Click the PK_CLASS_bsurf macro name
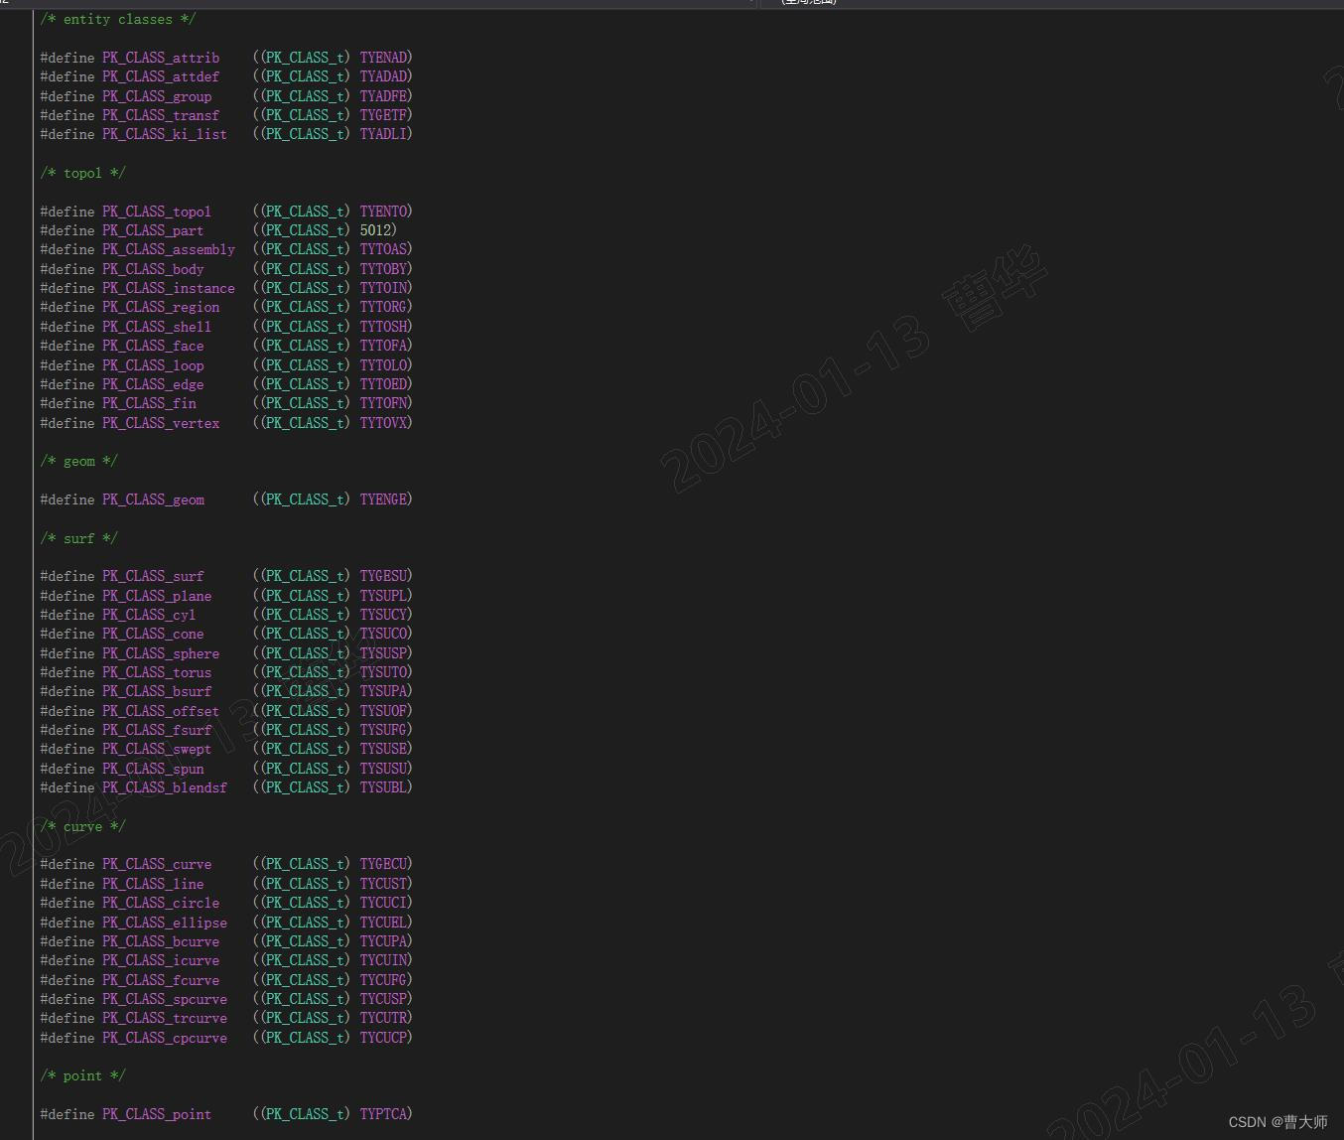 tap(157, 691)
